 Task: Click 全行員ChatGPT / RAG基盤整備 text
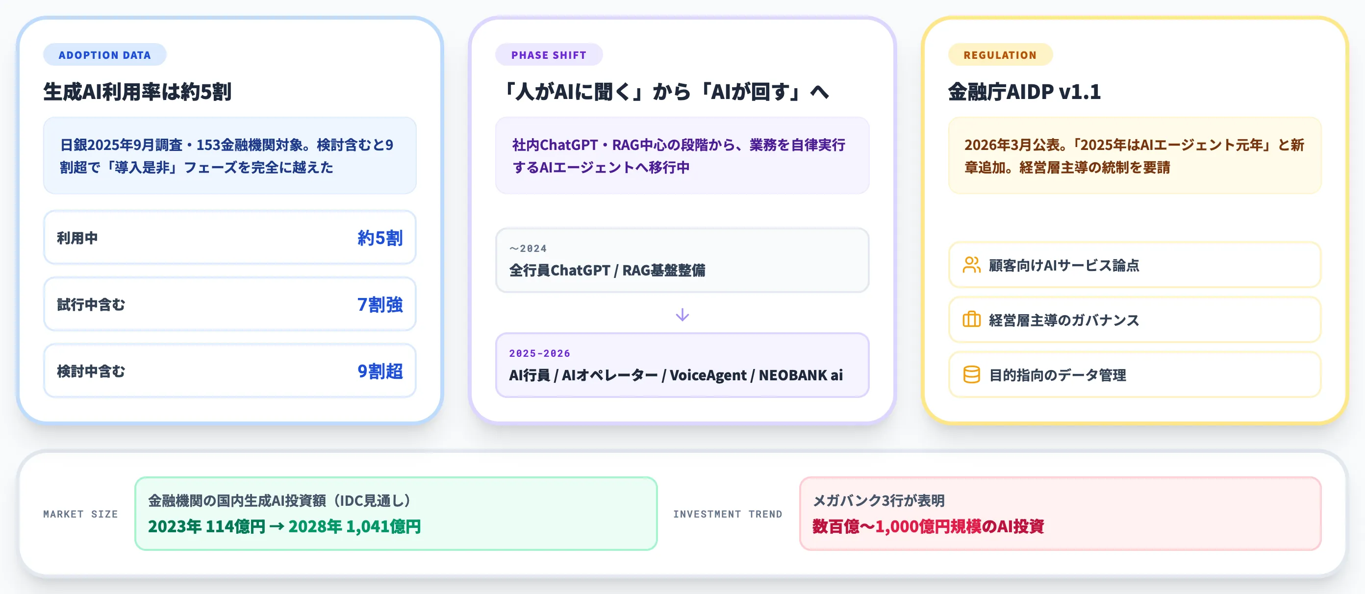[607, 270]
